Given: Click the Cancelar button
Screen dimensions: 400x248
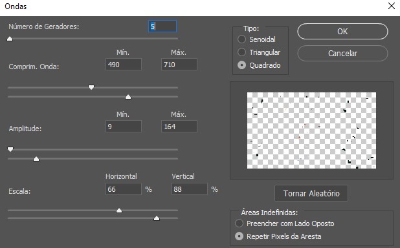Looking at the screenshot, I should pos(342,53).
